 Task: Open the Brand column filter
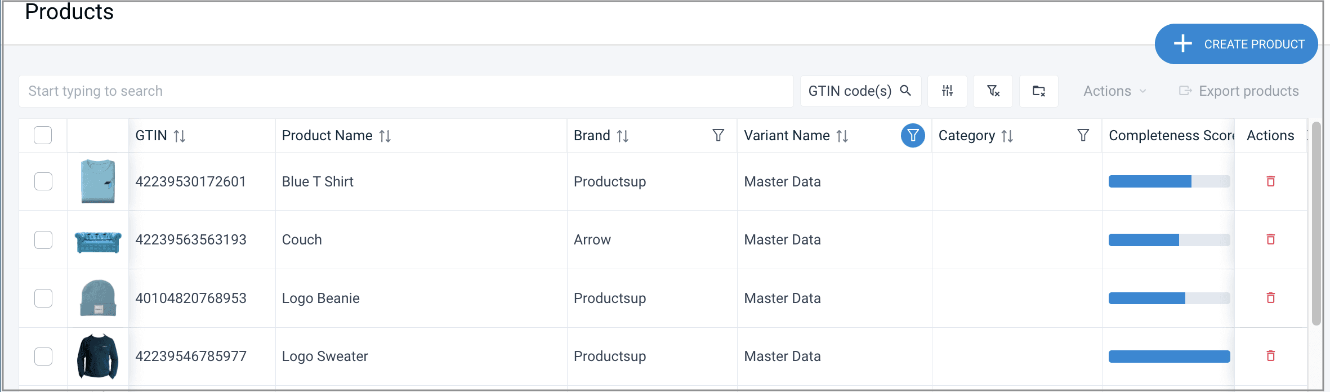718,136
